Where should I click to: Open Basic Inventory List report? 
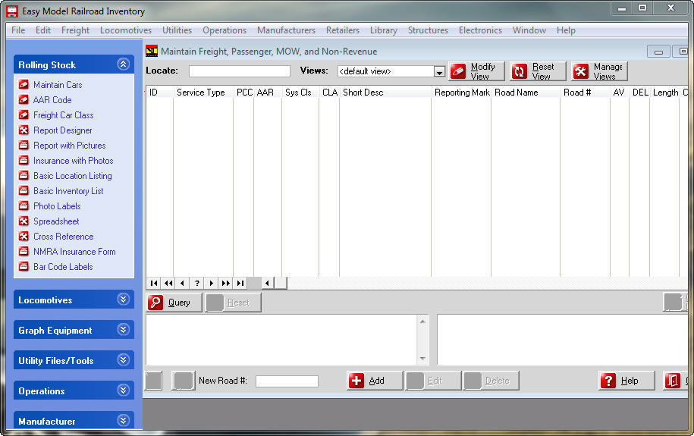(68, 191)
